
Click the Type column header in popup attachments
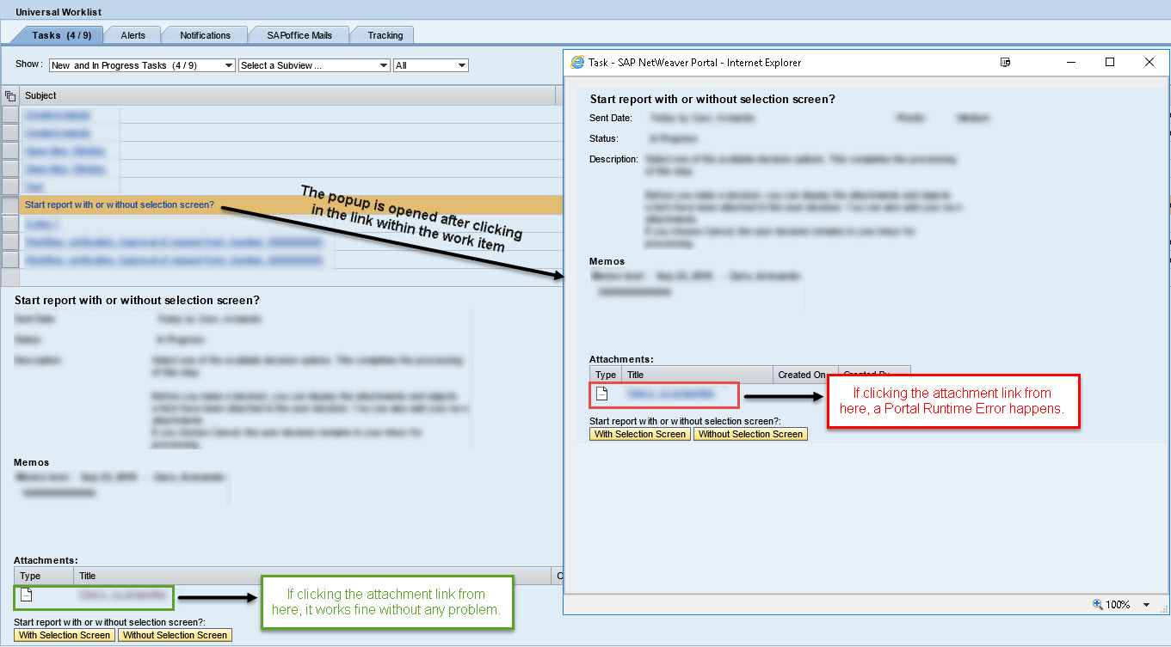click(x=606, y=375)
